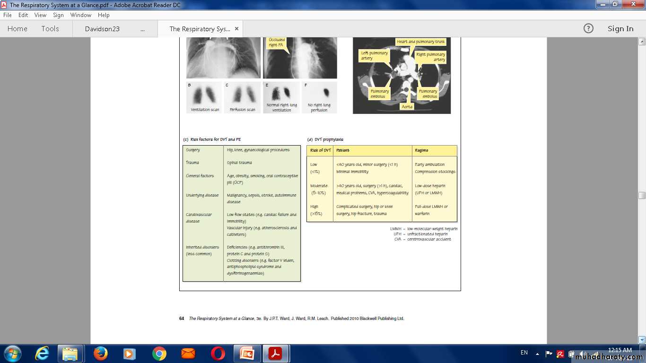The width and height of the screenshot is (646, 363).
Task: Open Internet Explorer from the taskbar
Action: pos(42,354)
